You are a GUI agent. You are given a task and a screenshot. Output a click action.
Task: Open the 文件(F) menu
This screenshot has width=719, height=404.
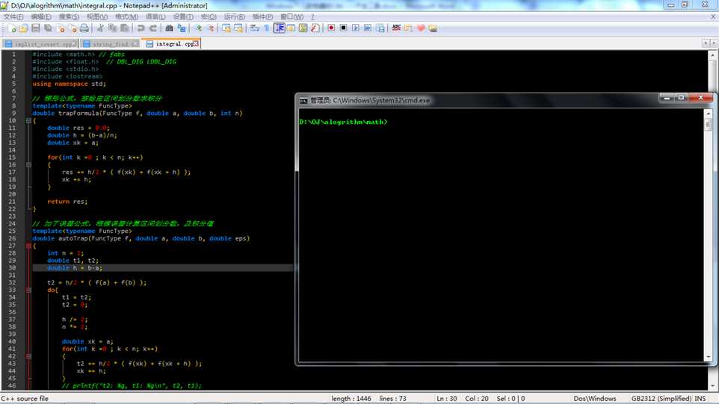click(13, 16)
